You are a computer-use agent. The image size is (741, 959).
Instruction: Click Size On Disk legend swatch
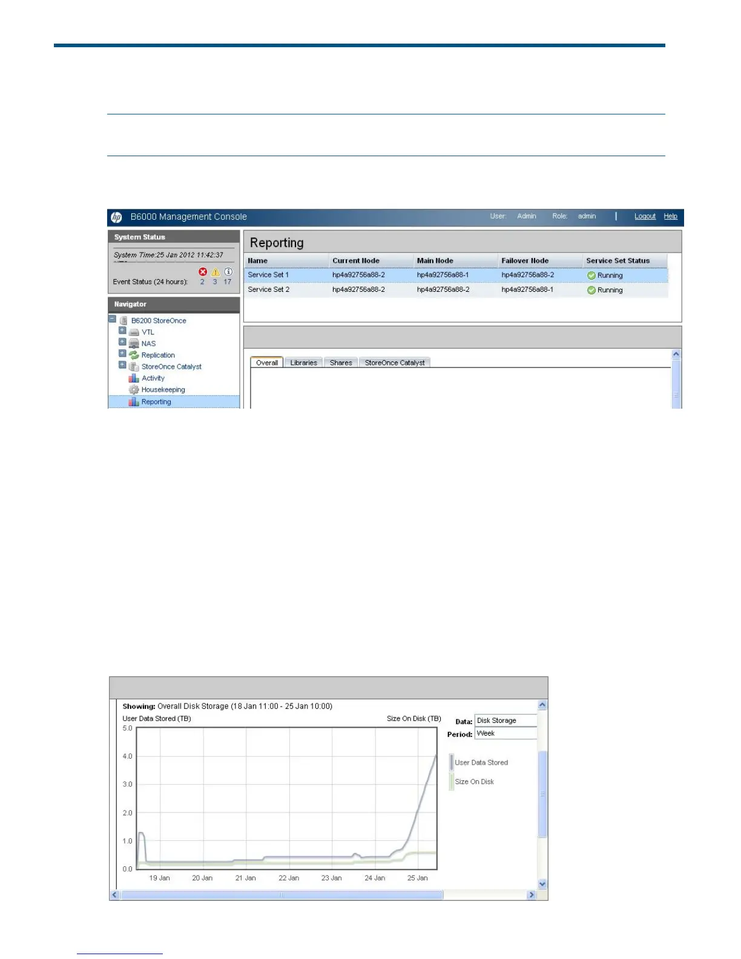click(x=452, y=782)
